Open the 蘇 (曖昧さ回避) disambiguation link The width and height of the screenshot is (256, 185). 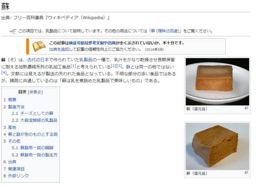pos(166,31)
